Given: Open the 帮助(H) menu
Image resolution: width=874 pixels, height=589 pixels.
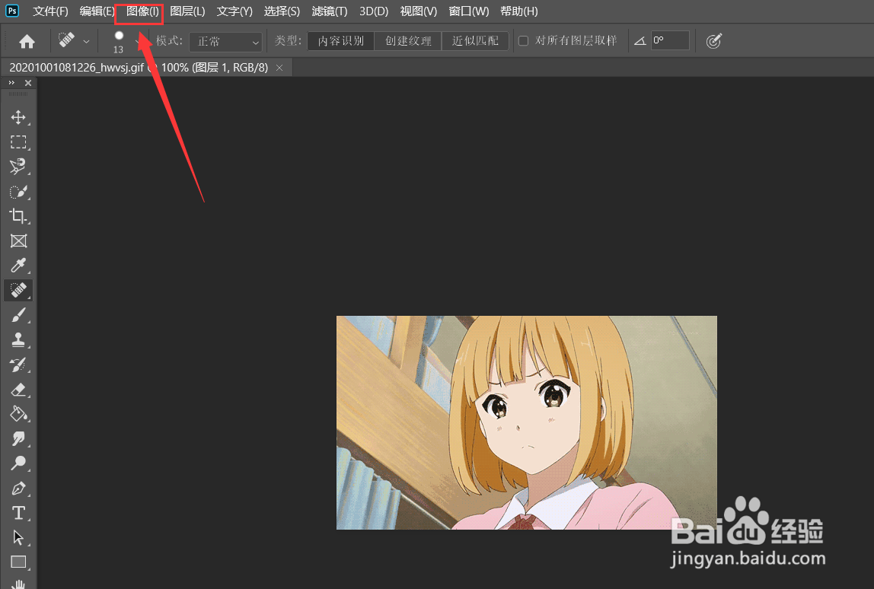Looking at the screenshot, I should tap(519, 11).
